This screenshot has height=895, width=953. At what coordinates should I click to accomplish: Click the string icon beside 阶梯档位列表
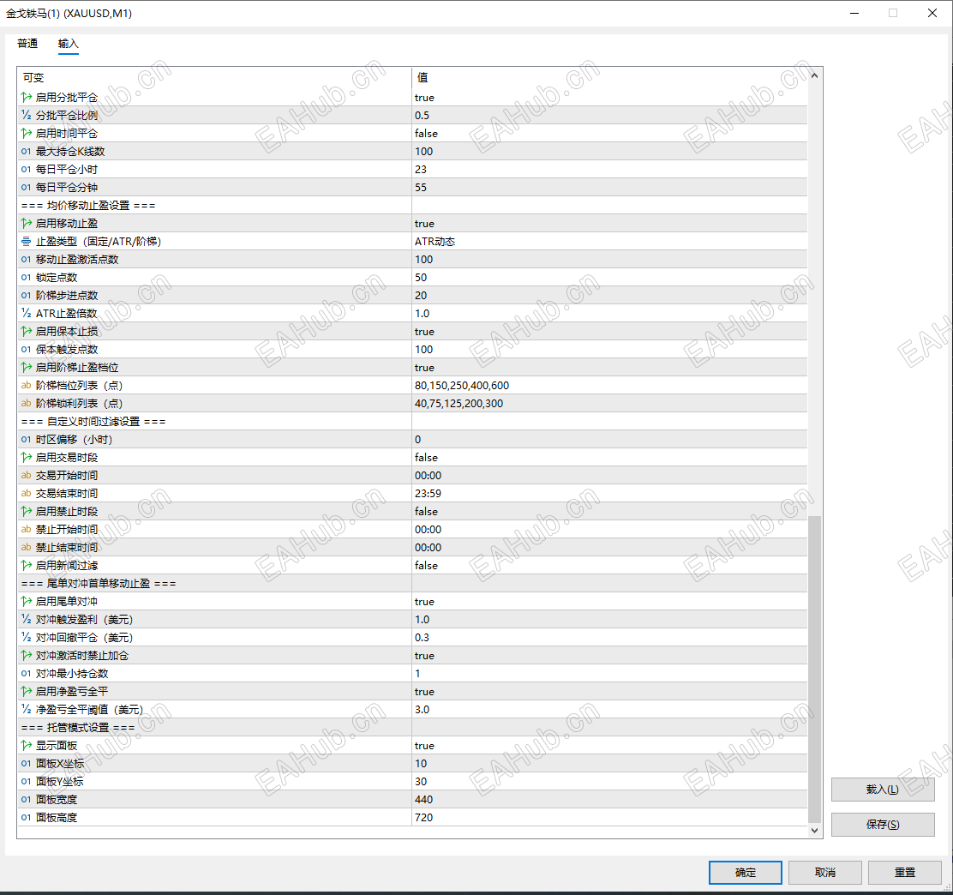[26, 386]
